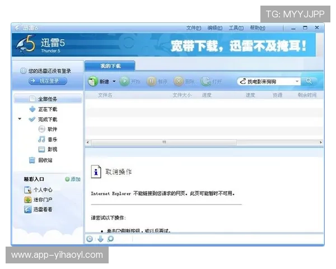
Task: Click the search magnifier button
Action: (309, 81)
